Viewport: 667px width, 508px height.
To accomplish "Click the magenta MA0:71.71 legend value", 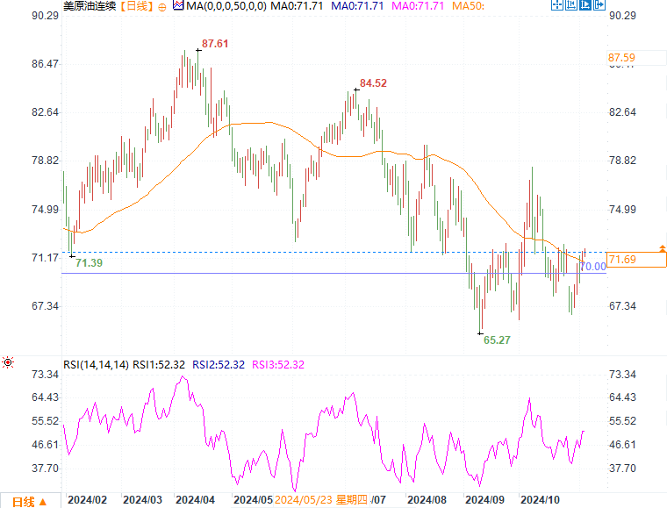I will (417, 6).
